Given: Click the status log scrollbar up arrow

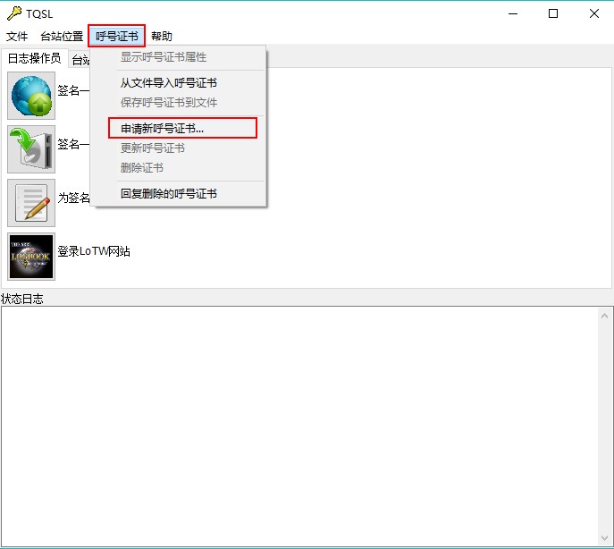Looking at the screenshot, I should point(605,316).
